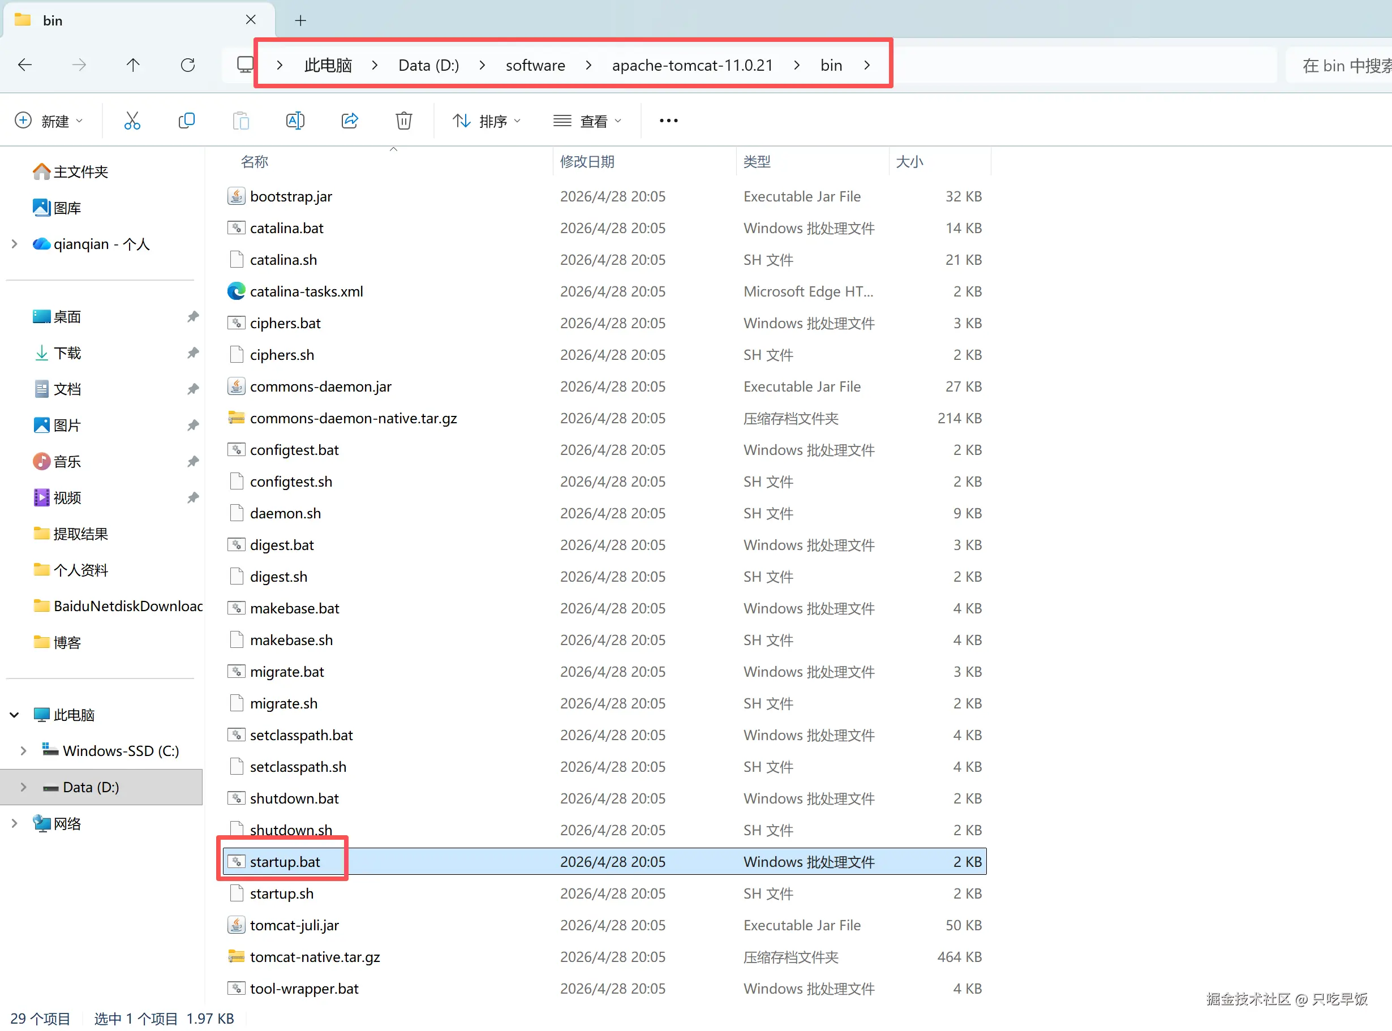
Task: Navigate to apache-tomcat-11.0.21 breadcrumb segment
Action: [x=693, y=65]
